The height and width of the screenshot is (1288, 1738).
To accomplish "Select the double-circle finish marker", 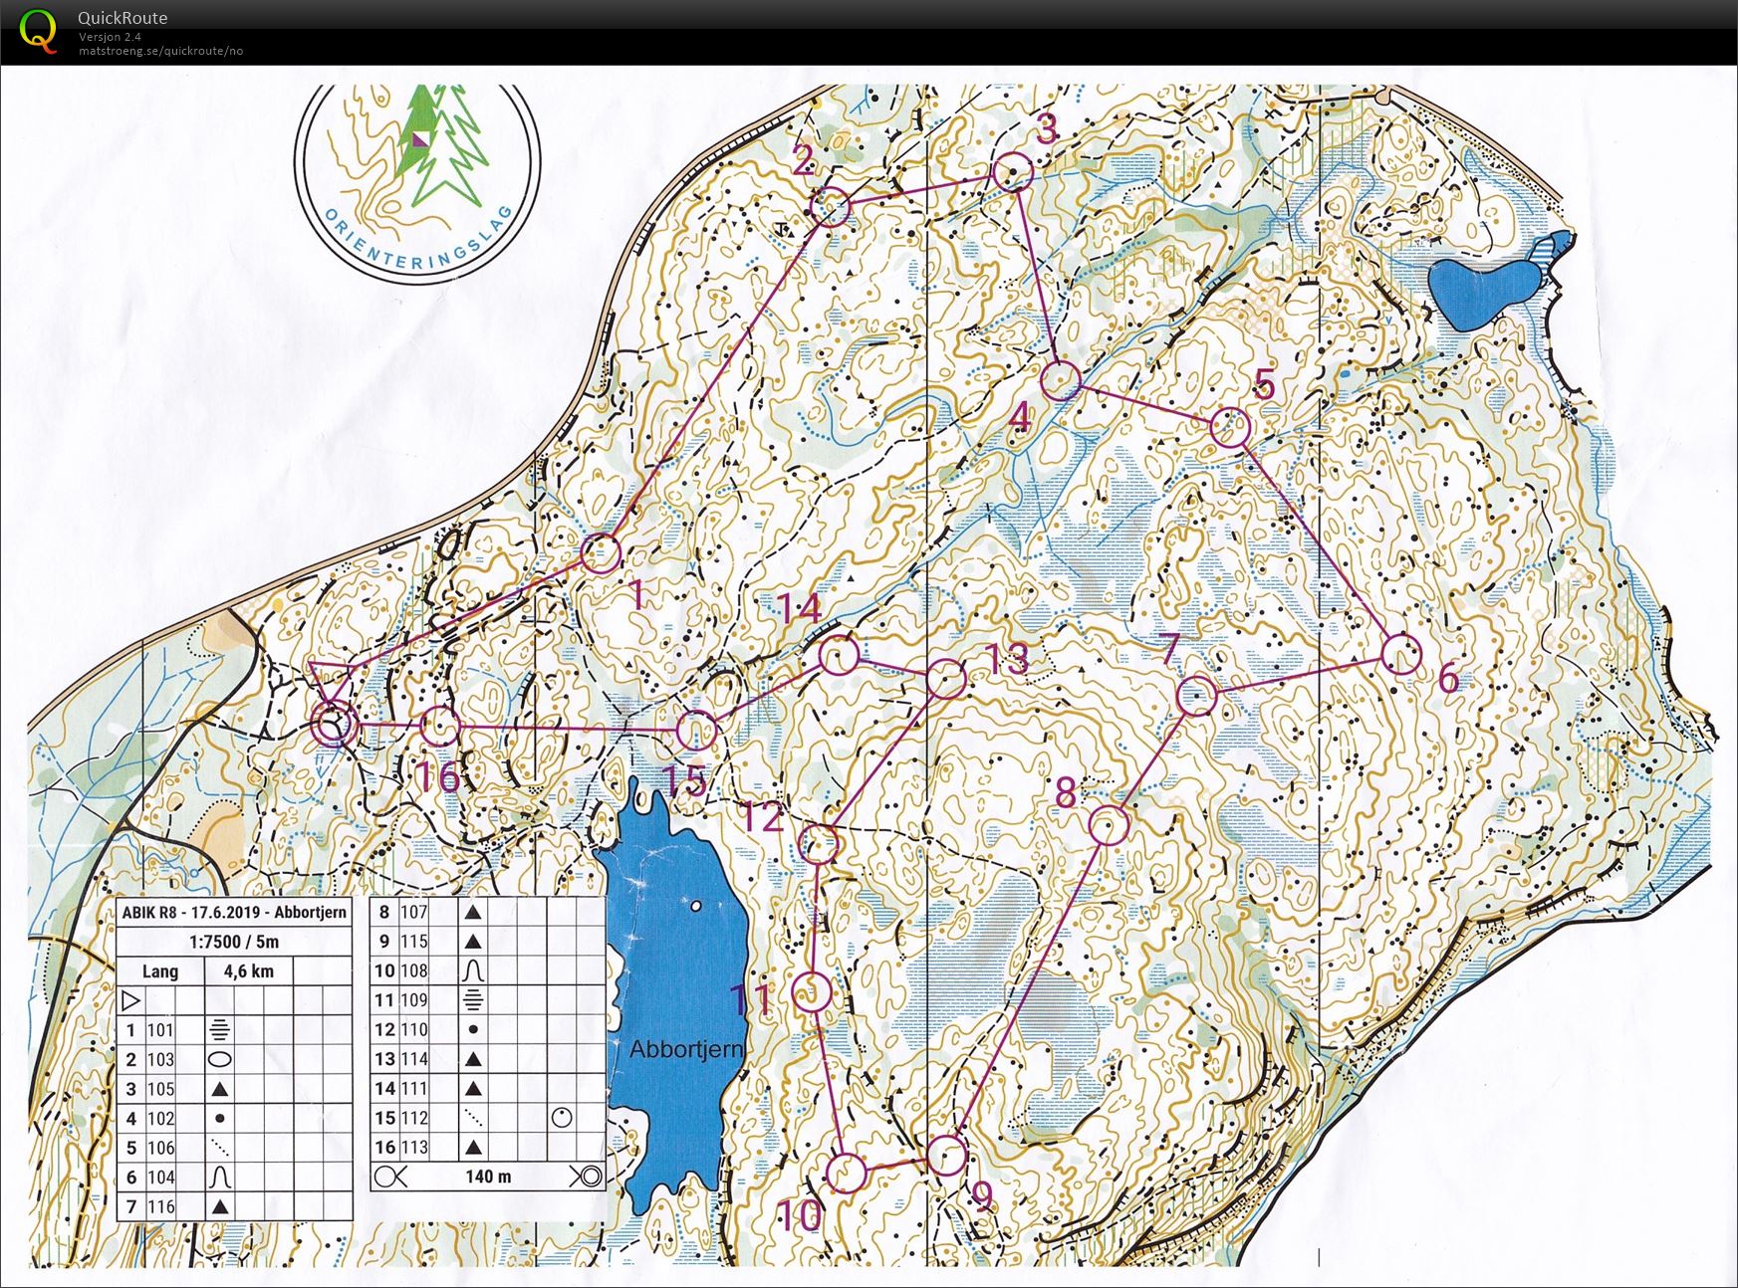I will [x=333, y=725].
